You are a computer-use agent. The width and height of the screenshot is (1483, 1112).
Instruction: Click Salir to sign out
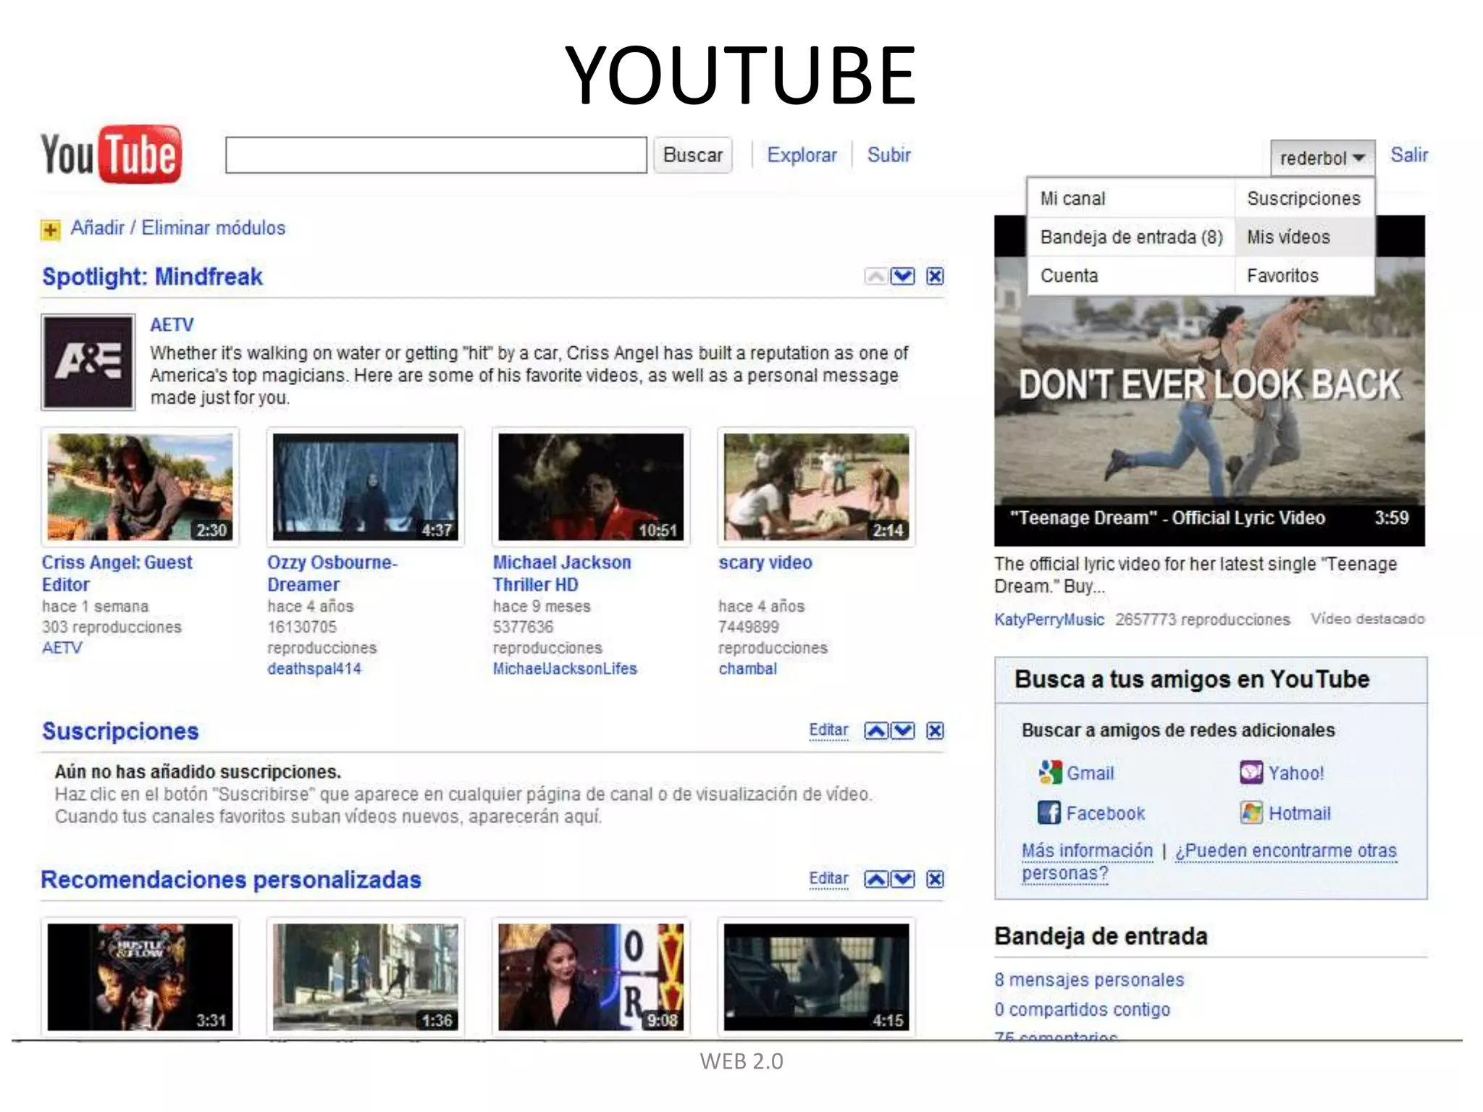pos(1408,155)
